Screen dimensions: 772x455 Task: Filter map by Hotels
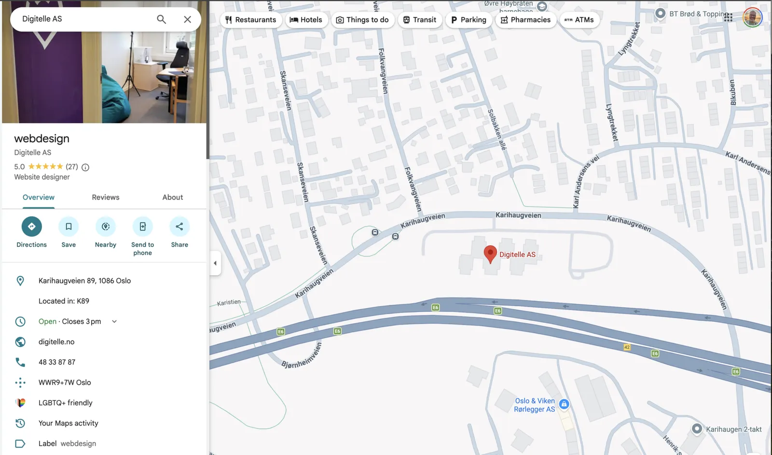tap(306, 20)
